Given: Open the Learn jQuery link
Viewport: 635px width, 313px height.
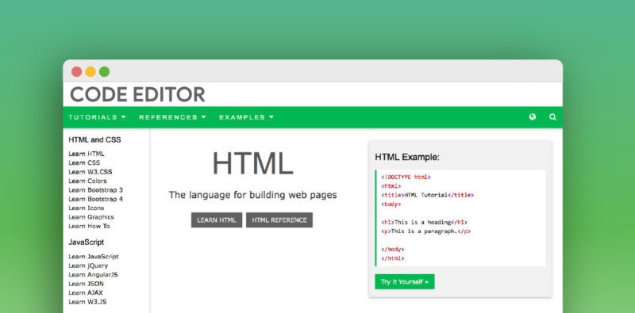Looking at the screenshot, I should (88, 265).
